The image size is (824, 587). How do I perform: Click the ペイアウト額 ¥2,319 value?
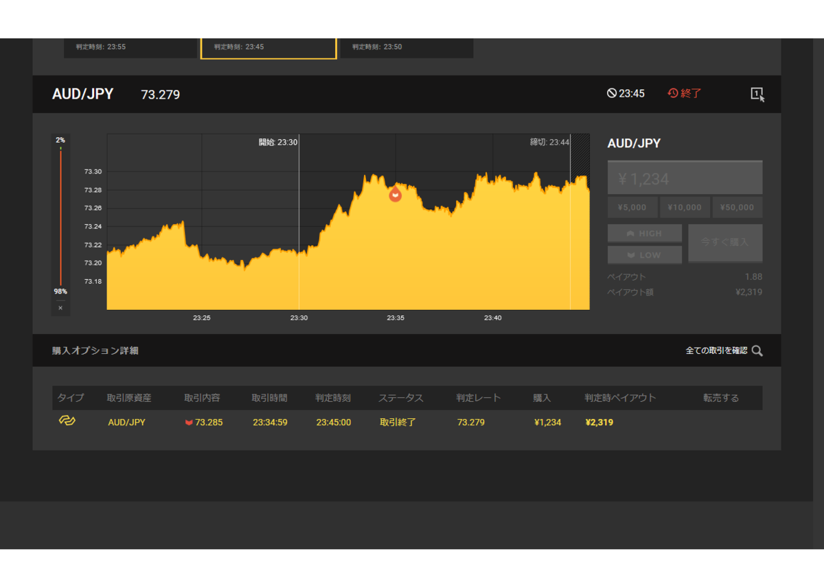[x=748, y=292]
